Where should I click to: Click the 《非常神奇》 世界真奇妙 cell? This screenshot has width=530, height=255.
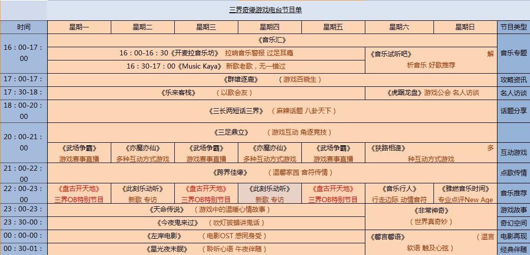(431, 215)
